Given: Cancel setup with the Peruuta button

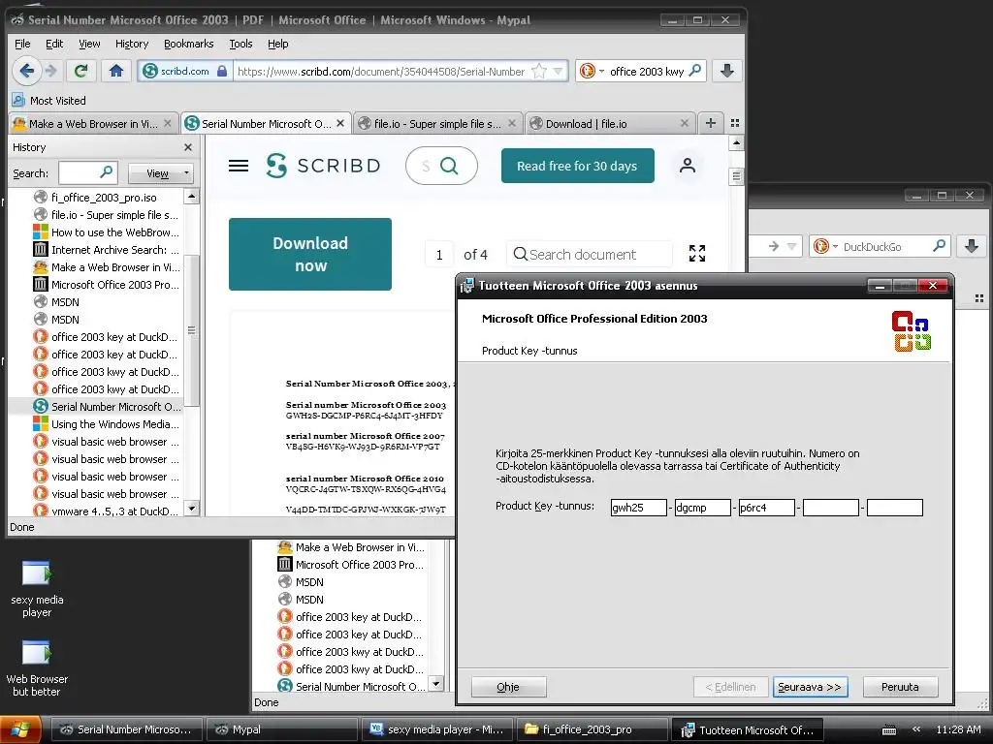Looking at the screenshot, I should coord(900,687).
